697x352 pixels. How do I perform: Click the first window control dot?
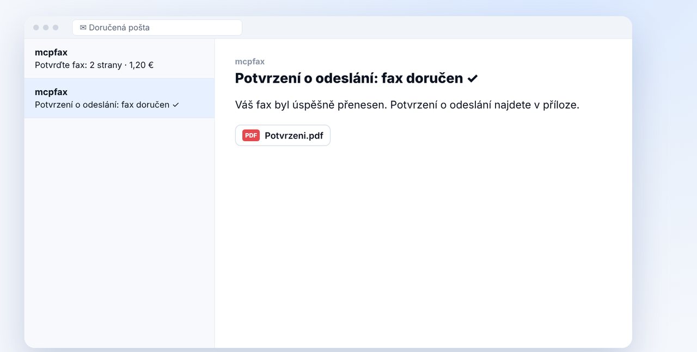point(36,28)
